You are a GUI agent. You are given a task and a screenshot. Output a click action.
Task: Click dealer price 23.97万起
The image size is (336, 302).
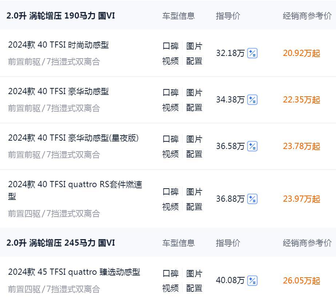point(301,199)
